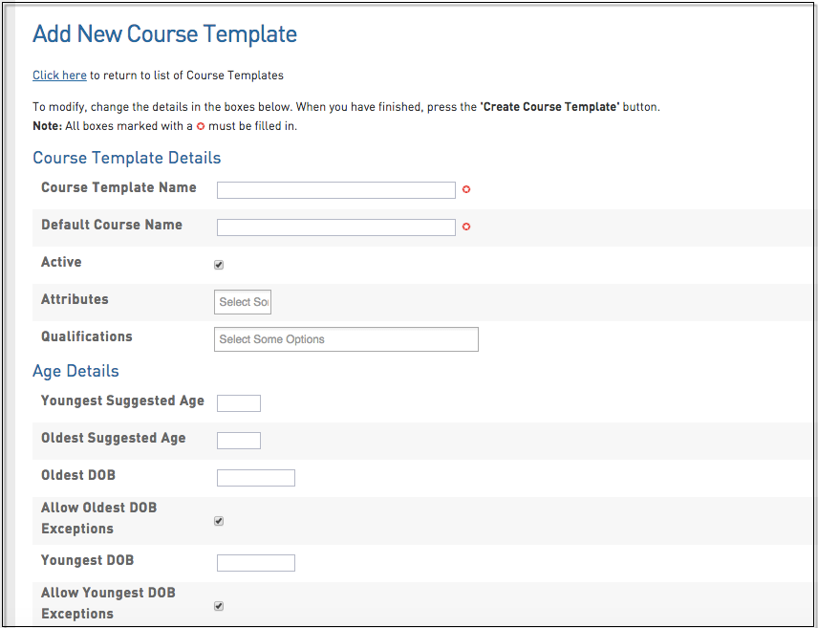The width and height of the screenshot is (818, 628).
Task: Click the 'Click here' link to return
Action: (x=59, y=76)
